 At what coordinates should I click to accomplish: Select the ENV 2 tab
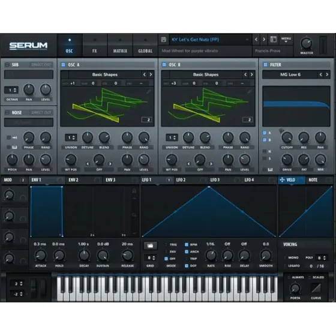(x=84, y=180)
